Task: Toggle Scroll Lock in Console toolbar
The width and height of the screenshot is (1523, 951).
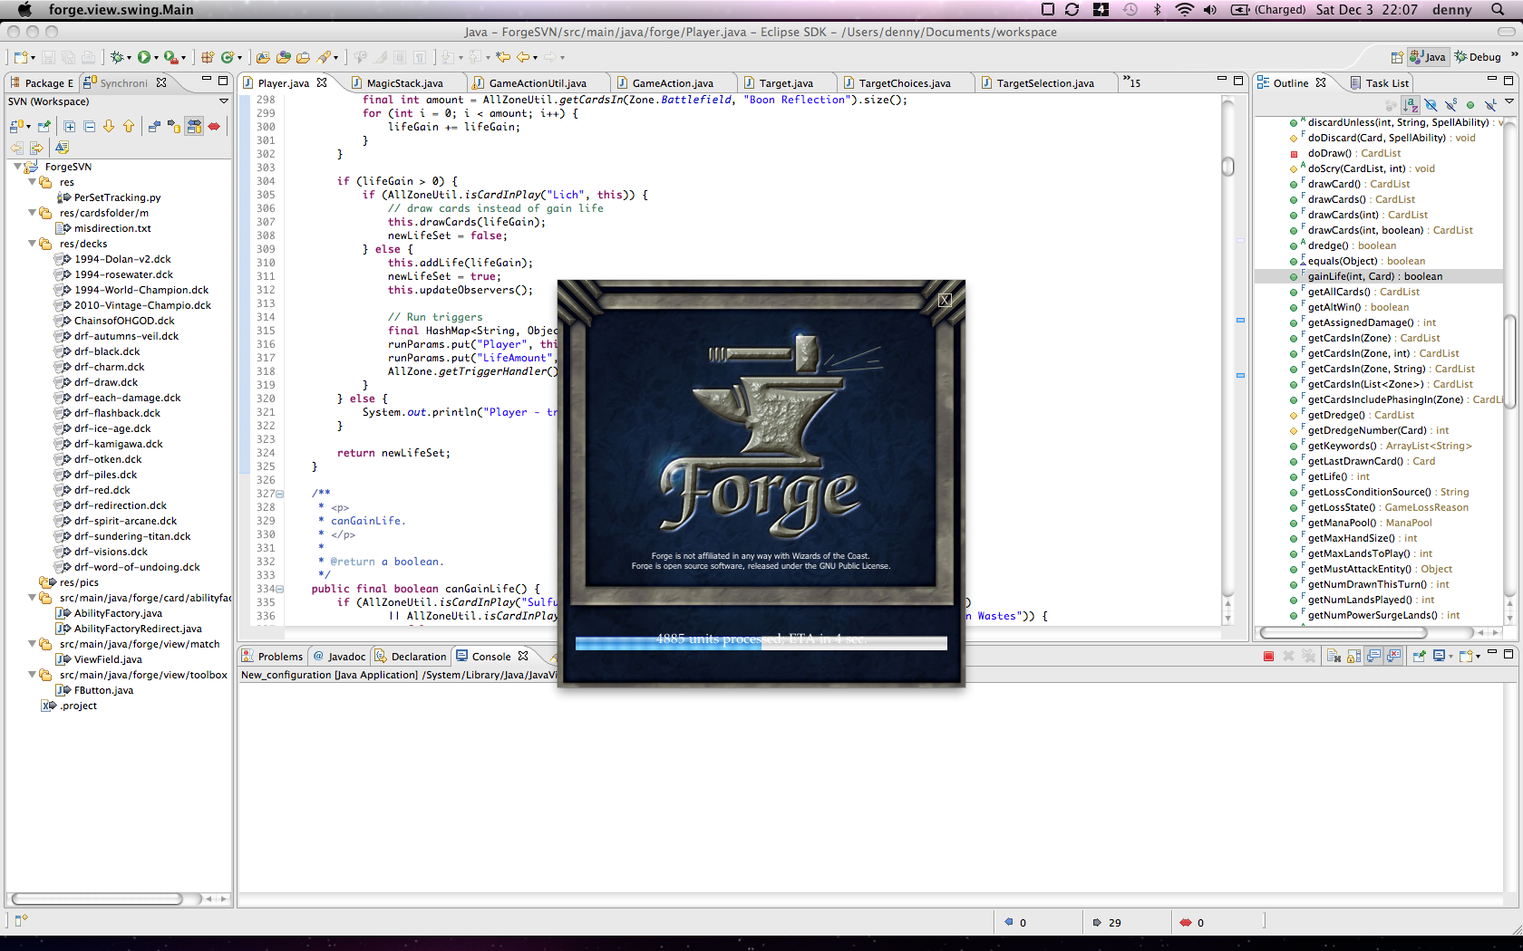Action: coord(1353,657)
